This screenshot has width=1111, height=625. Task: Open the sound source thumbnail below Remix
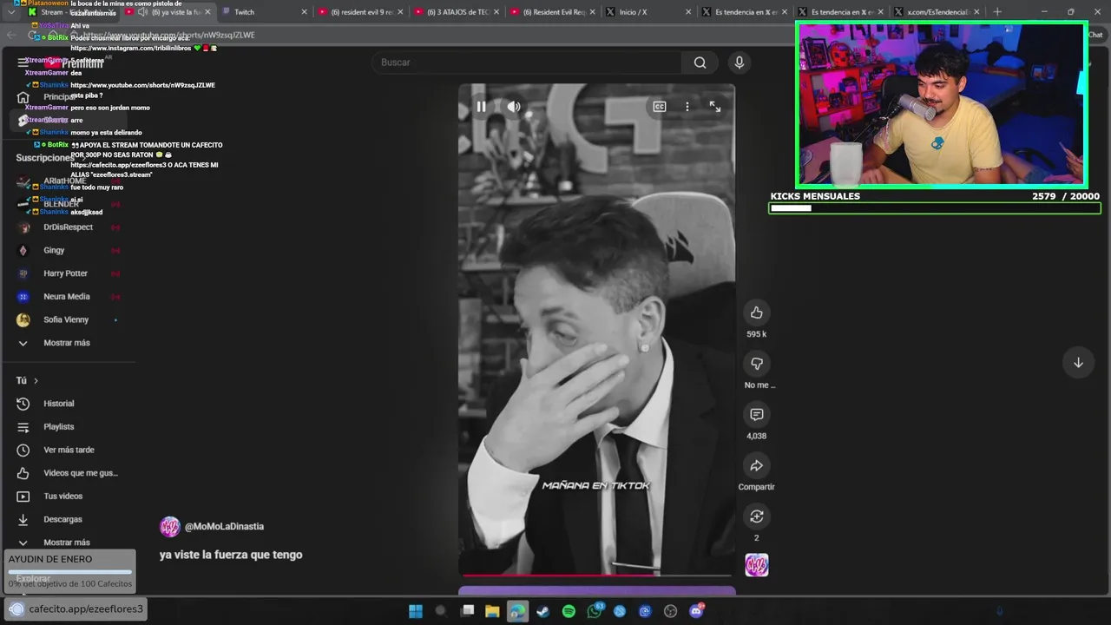757,565
